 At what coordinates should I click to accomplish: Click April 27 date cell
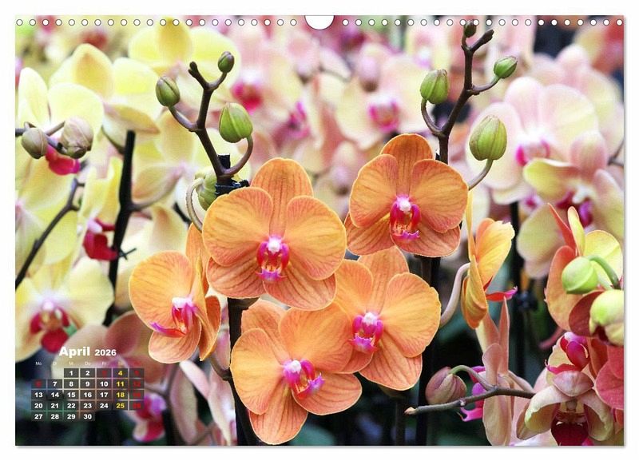point(38,416)
